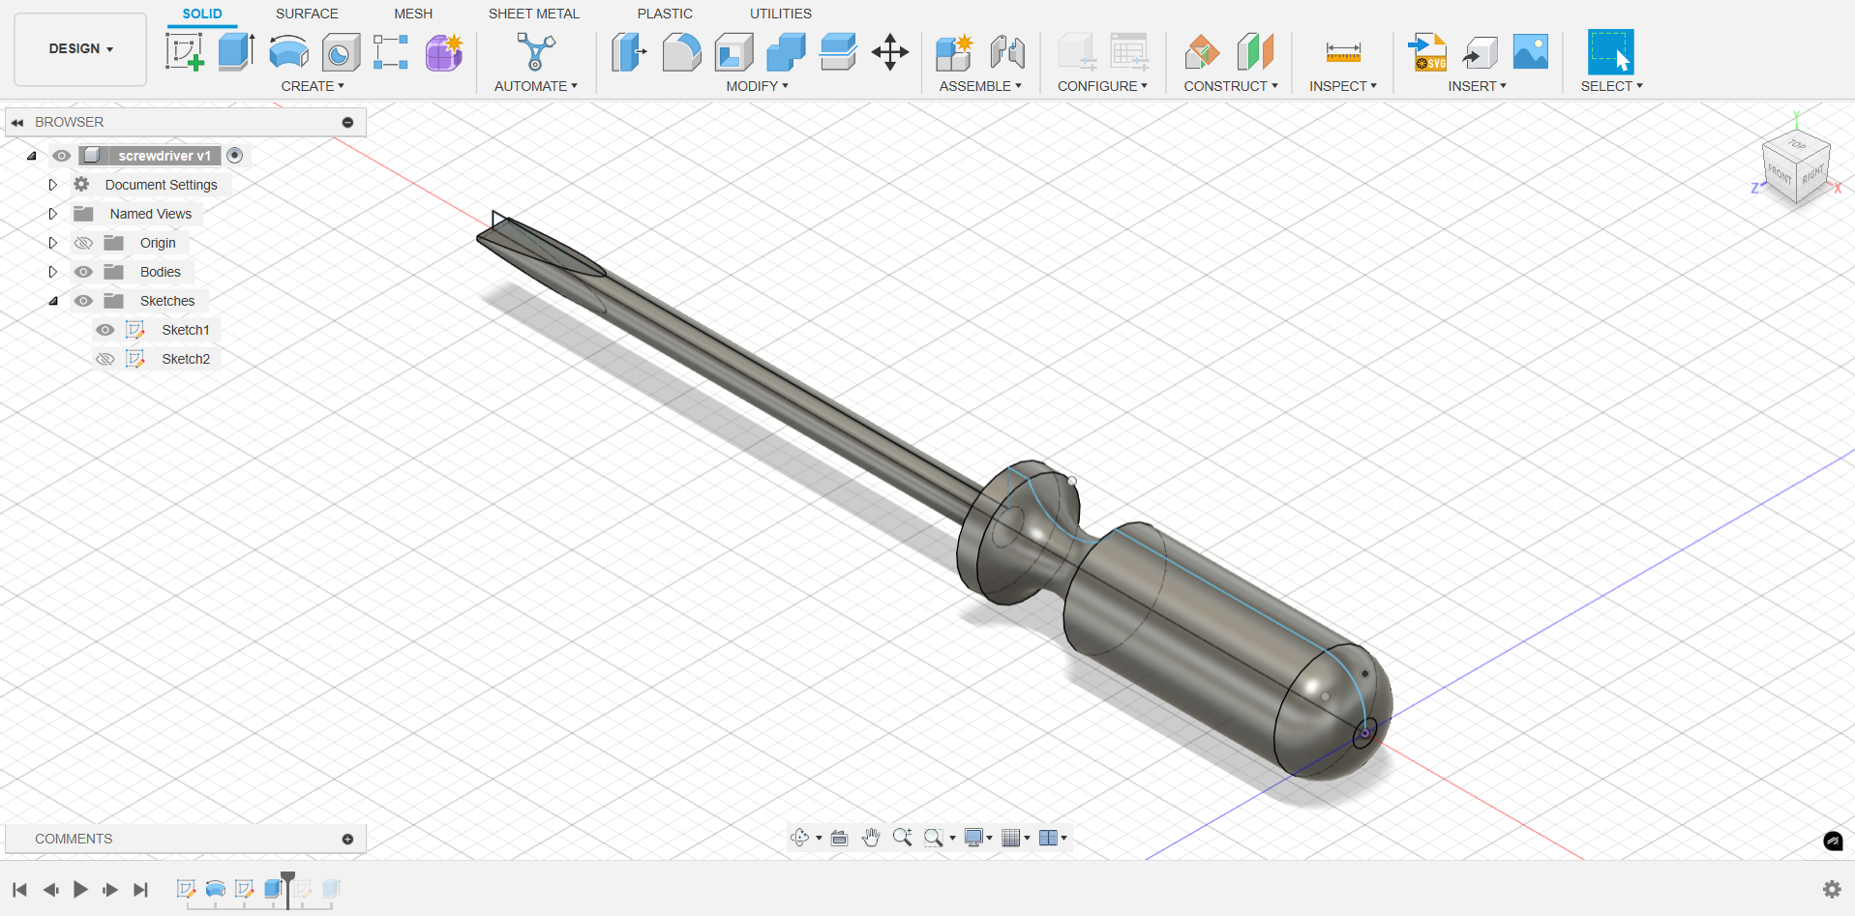Image resolution: width=1855 pixels, height=916 pixels.
Task: Play the design timeline
Action: [80, 889]
